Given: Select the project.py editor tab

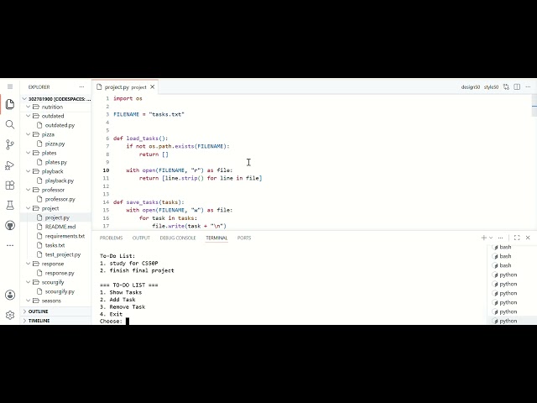Looking at the screenshot, I should coord(125,87).
